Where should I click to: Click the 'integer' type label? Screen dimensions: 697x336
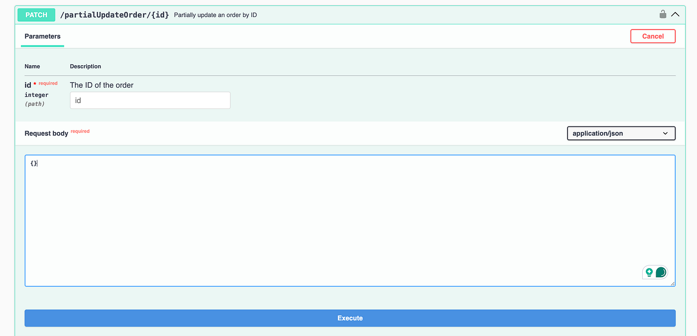pyautogui.click(x=36, y=95)
